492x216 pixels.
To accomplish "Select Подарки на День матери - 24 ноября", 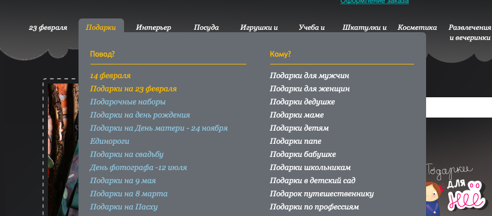I will click(x=159, y=128).
